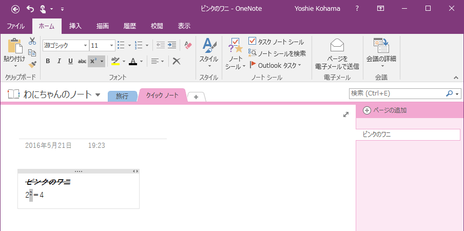Open 会議の詳細 meeting details
The height and width of the screenshot is (231, 464).
pos(381,53)
